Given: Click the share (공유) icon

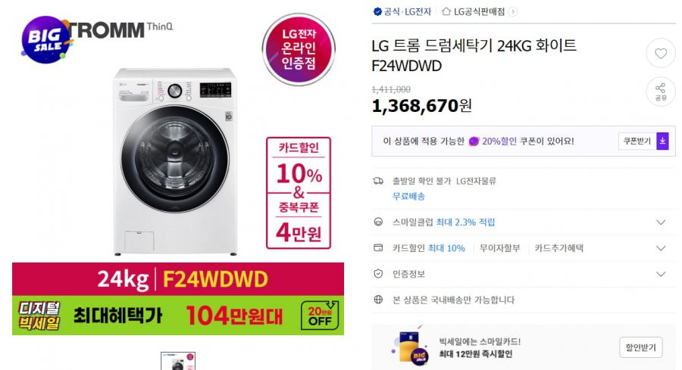Looking at the screenshot, I should pos(661,92).
